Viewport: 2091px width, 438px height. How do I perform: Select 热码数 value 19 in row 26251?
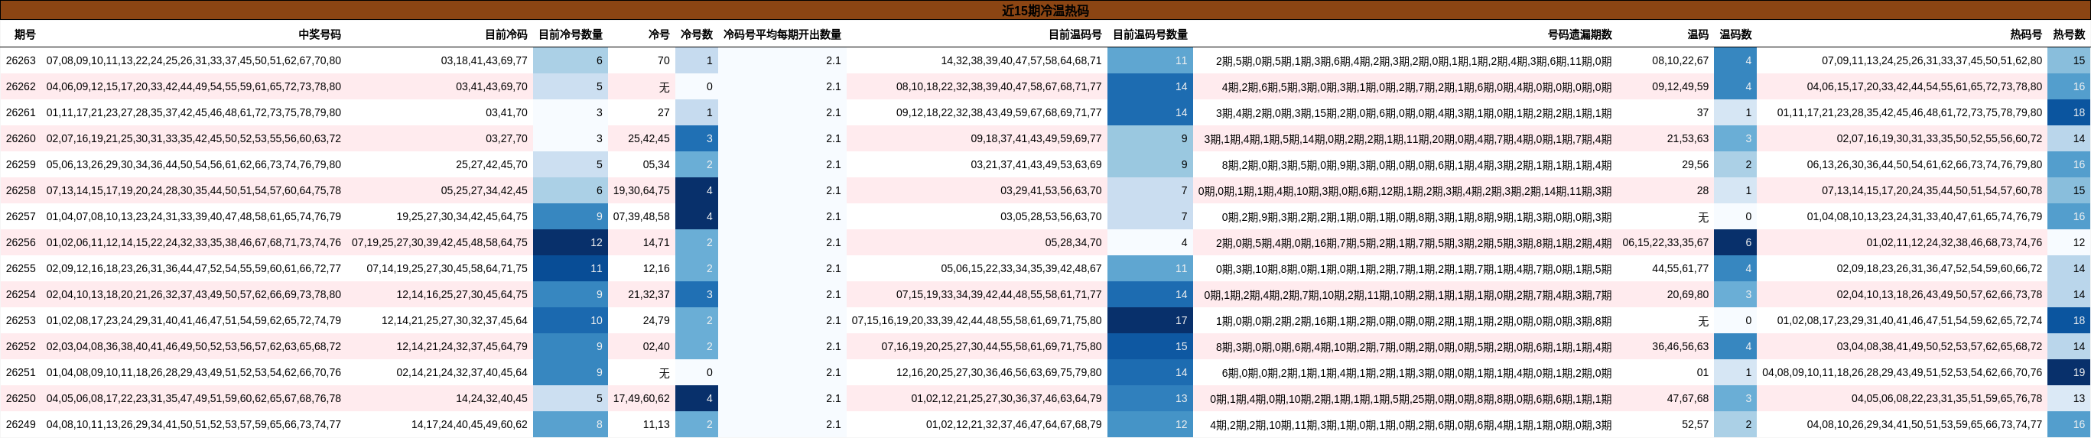[2078, 371]
